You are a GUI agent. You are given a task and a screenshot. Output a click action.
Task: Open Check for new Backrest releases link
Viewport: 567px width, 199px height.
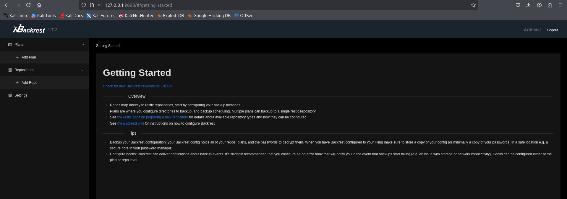137,86
